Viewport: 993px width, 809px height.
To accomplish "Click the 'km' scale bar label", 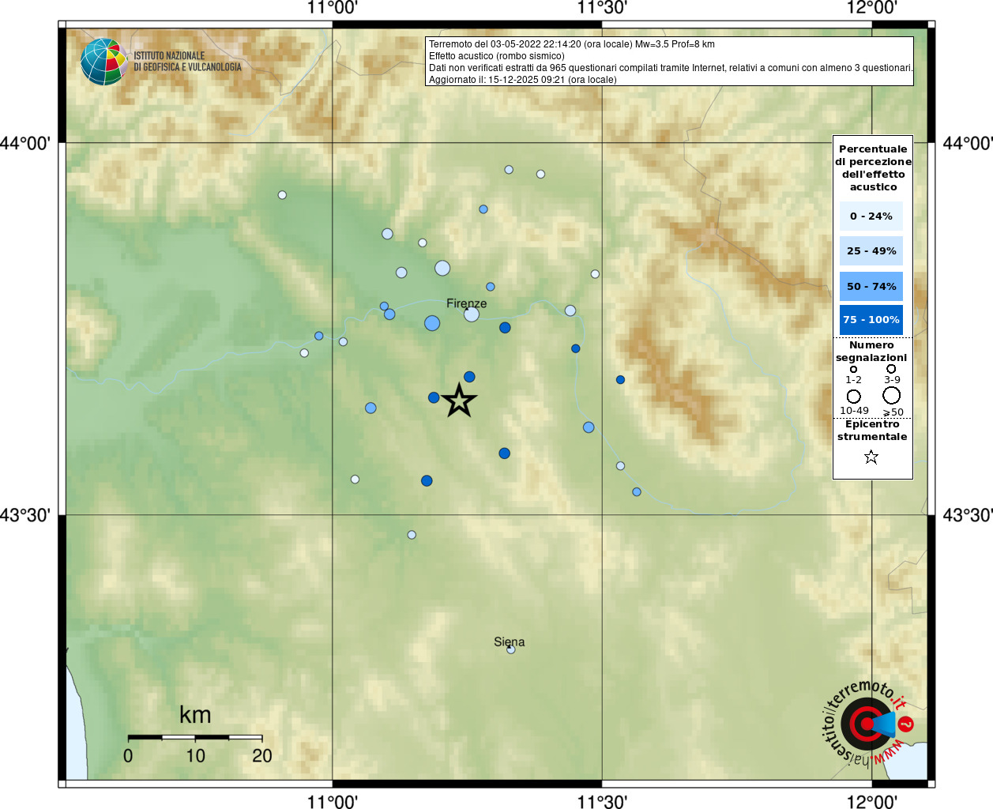I will (195, 715).
